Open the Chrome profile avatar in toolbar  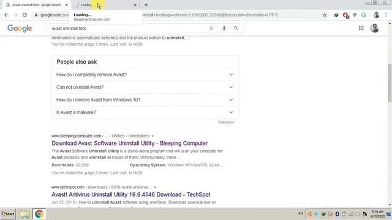(376, 15)
